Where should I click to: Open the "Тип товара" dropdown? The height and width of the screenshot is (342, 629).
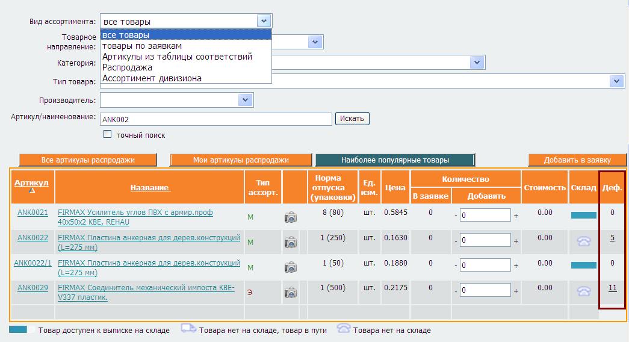point(615,81)
